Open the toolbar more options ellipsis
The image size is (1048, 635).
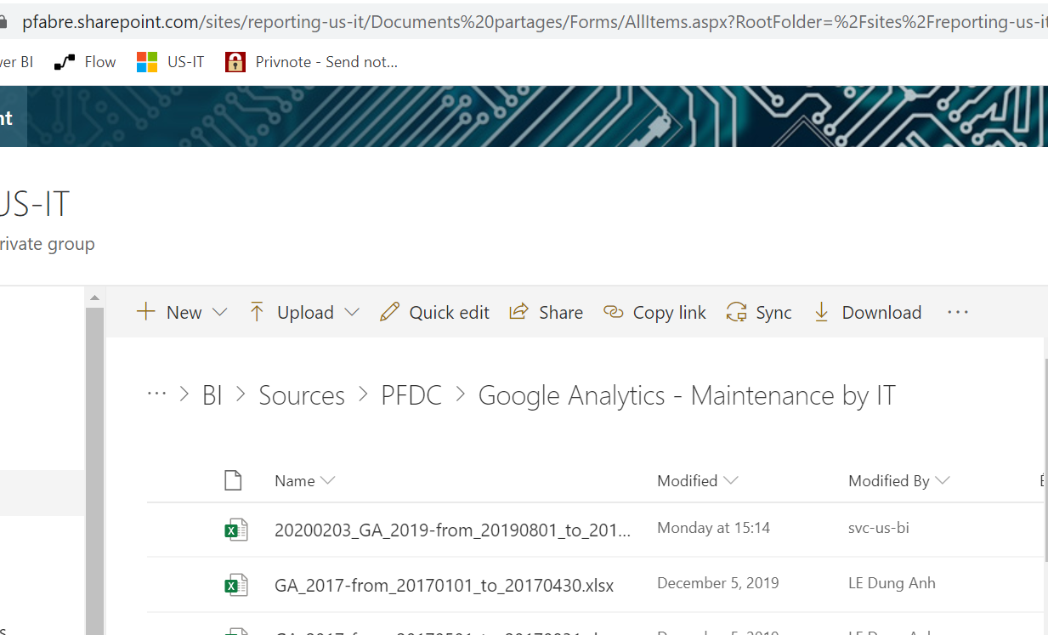click(958, 312)
